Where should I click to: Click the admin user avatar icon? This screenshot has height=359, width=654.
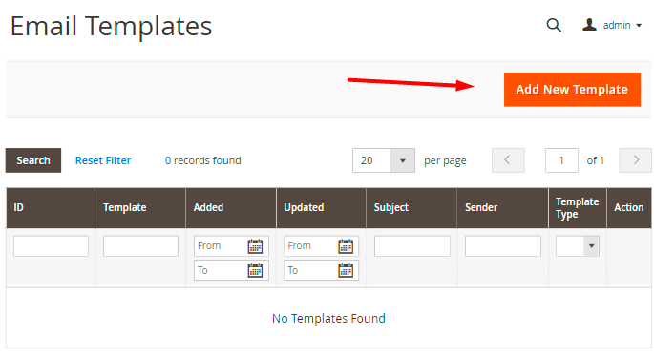click(x=589, y=25)
